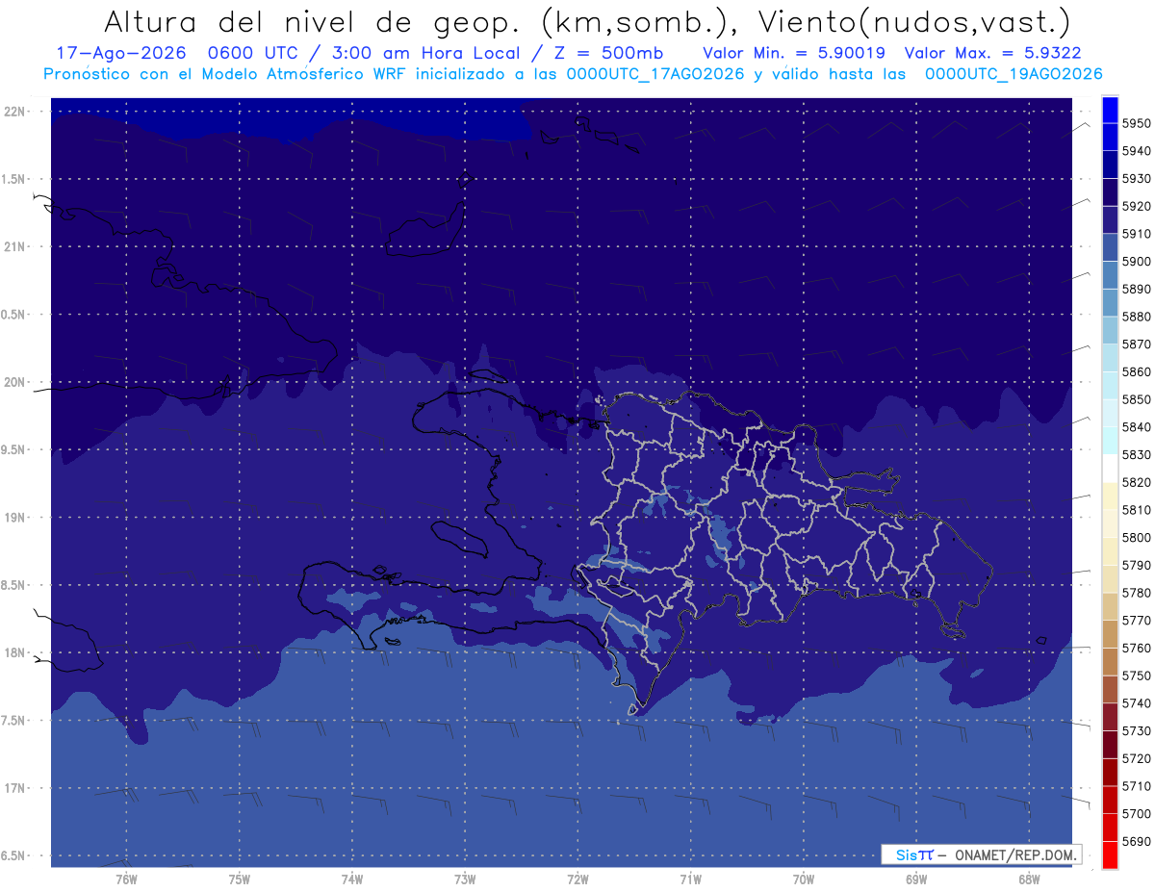The width and height of the screenshot is (1155, 892).
Task: Click the '74W' longitude label
Action: 351,879
